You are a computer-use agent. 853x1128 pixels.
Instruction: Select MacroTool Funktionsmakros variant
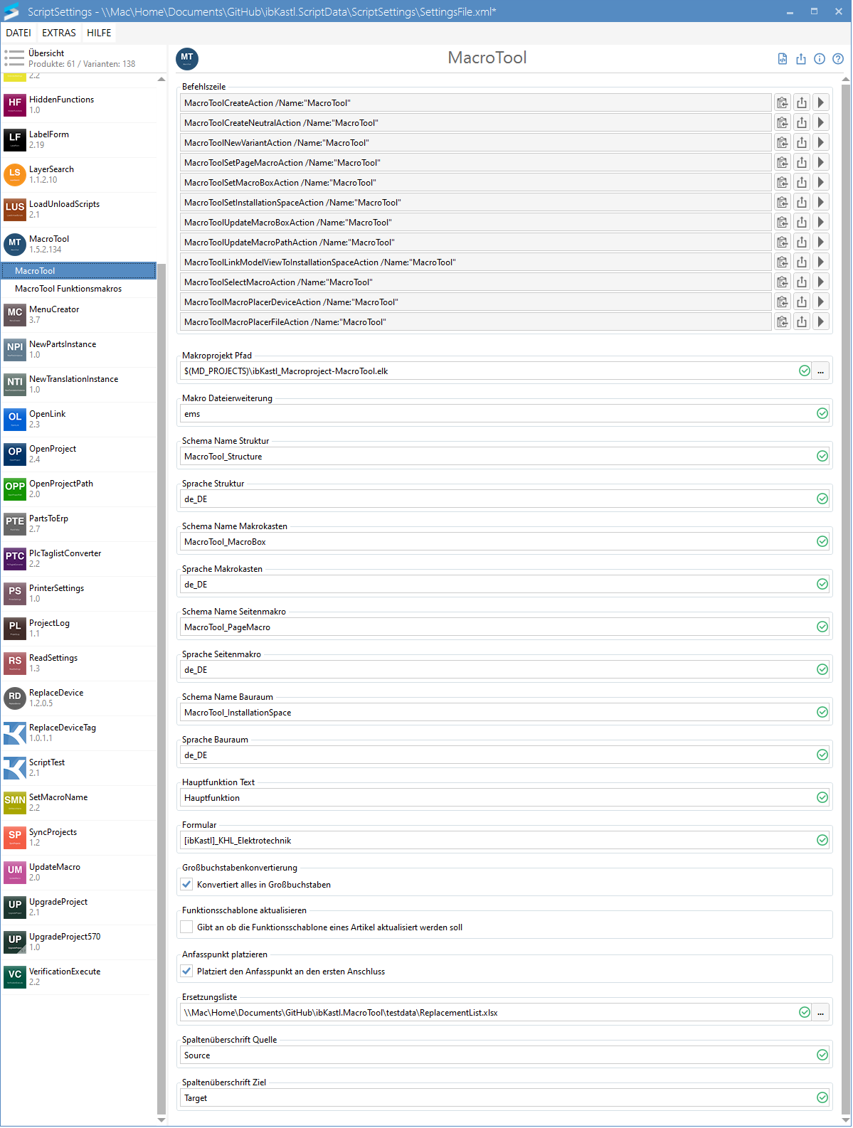point(78,289)
